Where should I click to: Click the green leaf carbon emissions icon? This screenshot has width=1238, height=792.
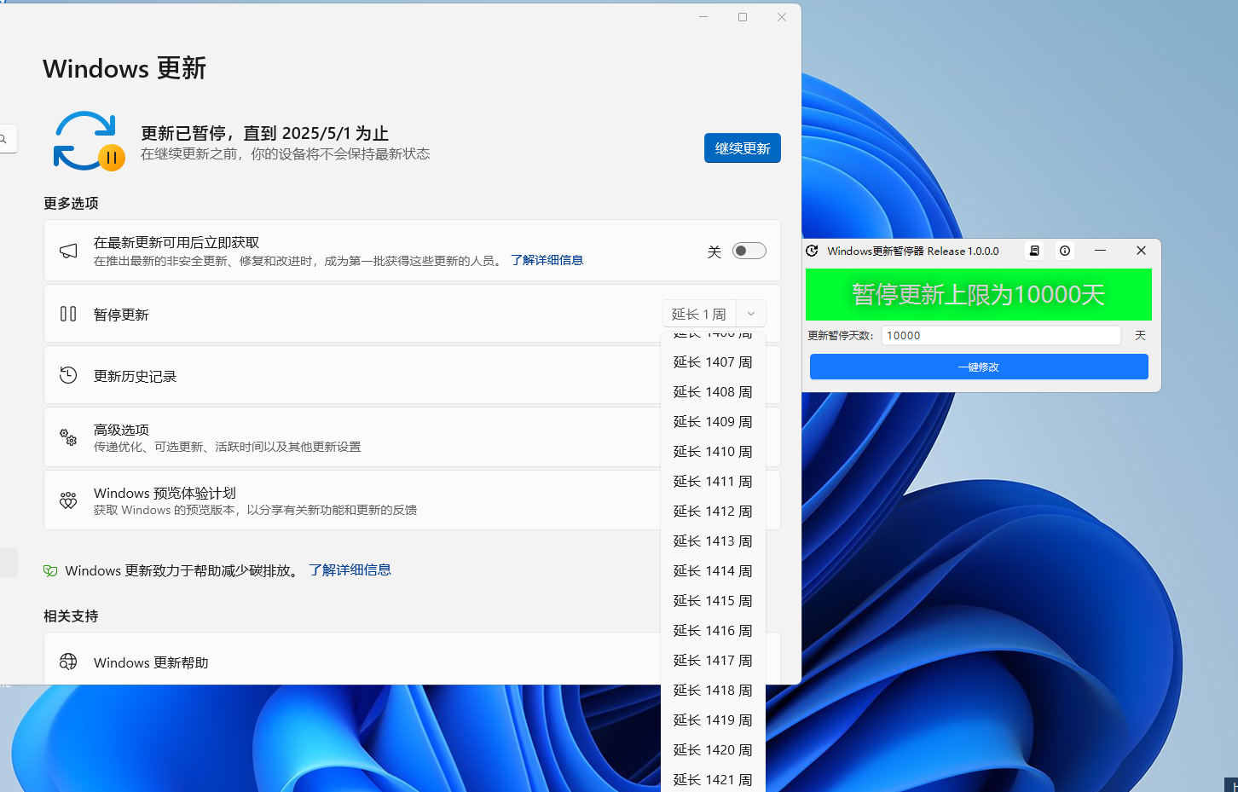tap(50, 570)
